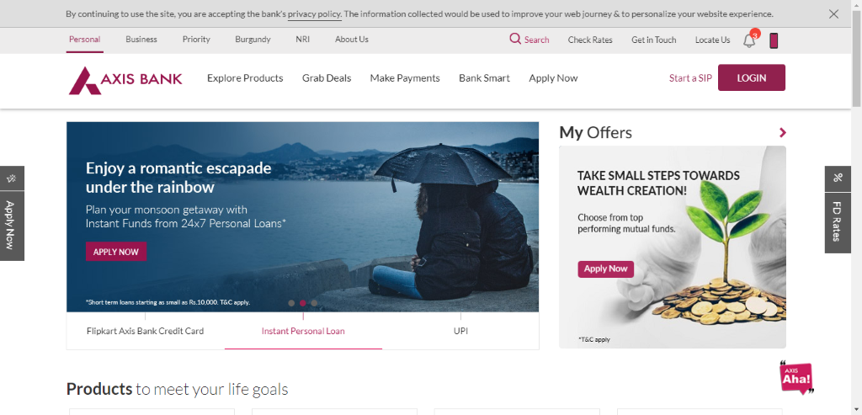
Task: Click the LOGIN button
Action: [752, 77]
